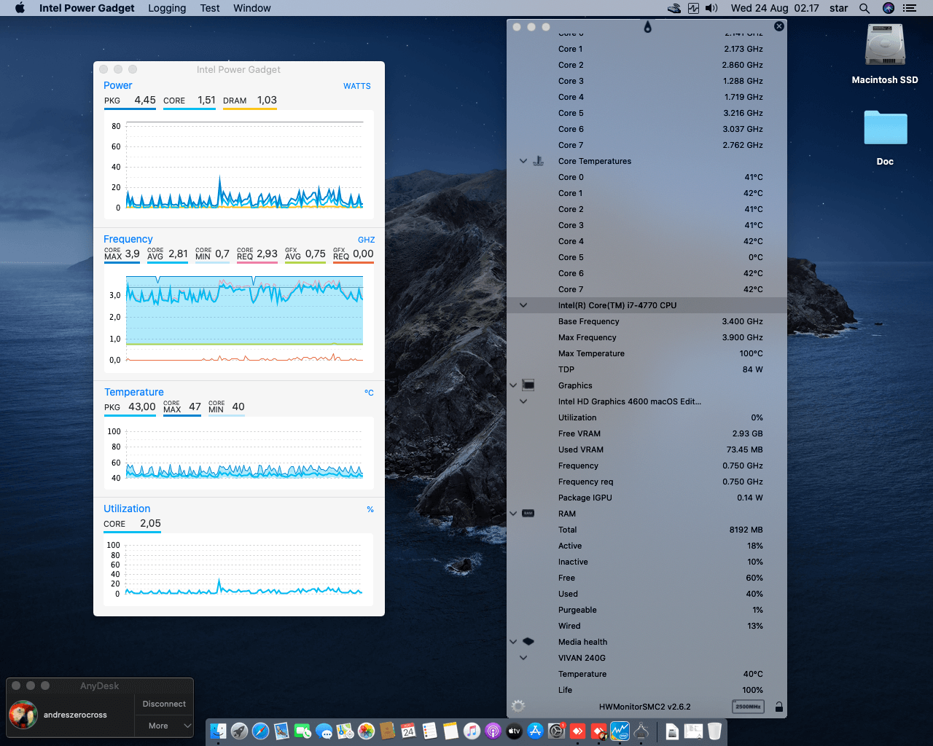
Task: Click the 2500MHz chip icon
Action: [748, 707]
